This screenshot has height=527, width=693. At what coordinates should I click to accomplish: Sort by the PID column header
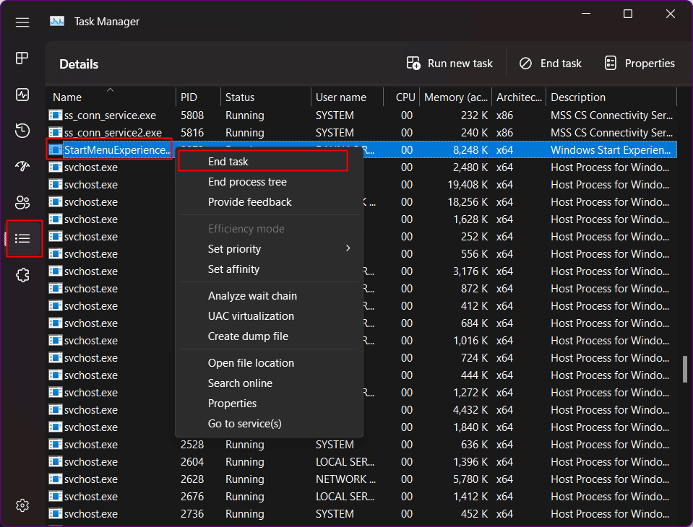pos(198,97)
